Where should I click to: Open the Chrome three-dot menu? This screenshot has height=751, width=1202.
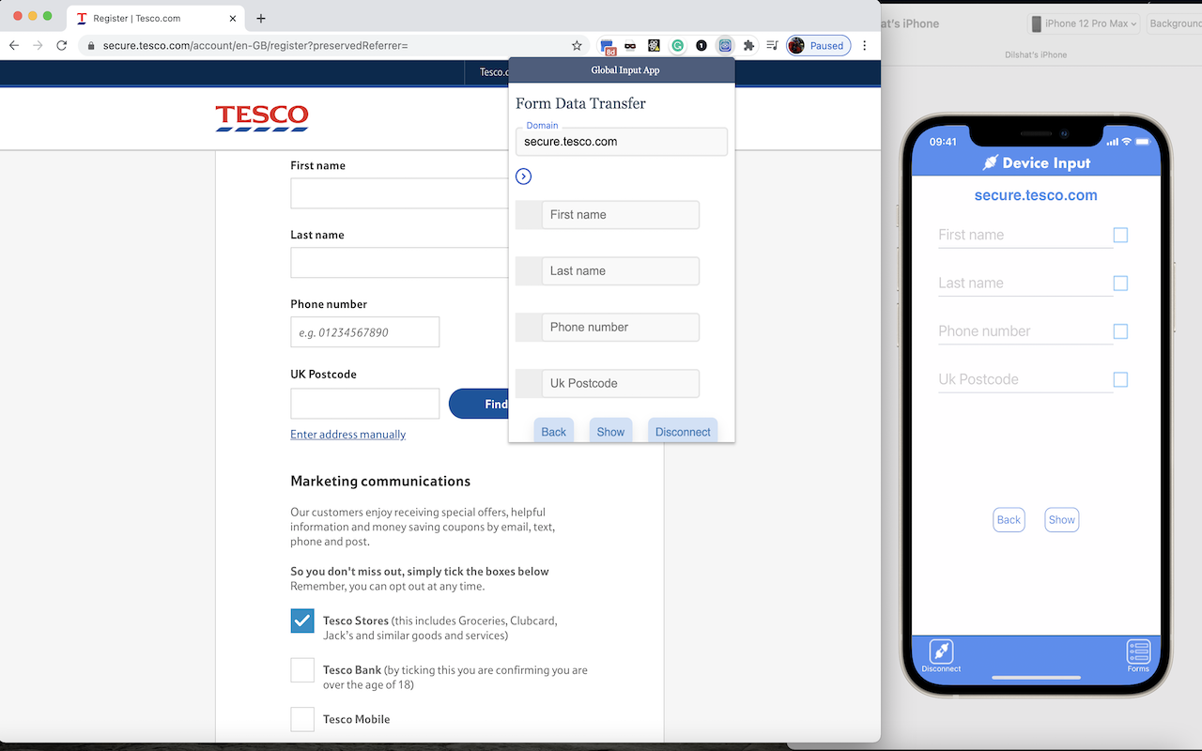click(x=864, y=45)
